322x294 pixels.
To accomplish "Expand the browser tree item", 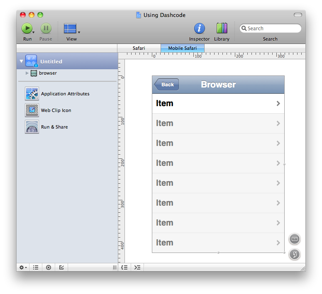I will [27, 73].
